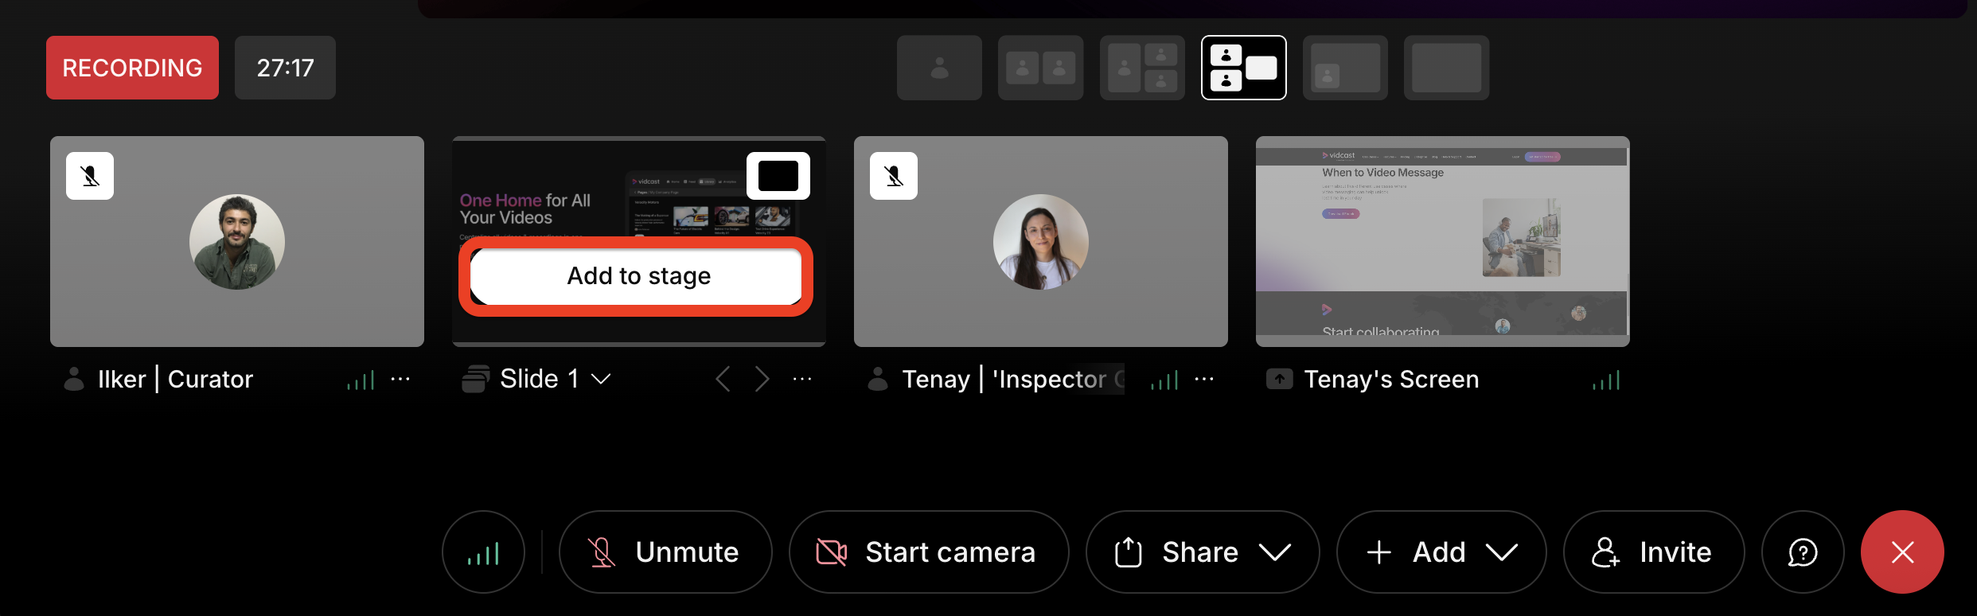Click the person icon beside Ilker | Curator
Image resolution: width=1977 pixels, height=616 pixels.
(x=74, y=379)
